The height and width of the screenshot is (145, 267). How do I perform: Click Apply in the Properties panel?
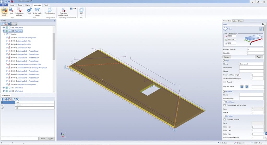coord(259,57)
